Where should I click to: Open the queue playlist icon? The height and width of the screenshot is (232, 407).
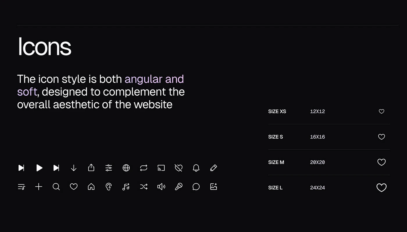click(x=22, y=187)
